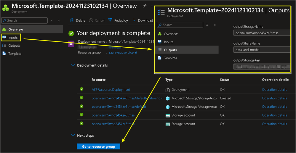Clear the left sidebar search with X

[x=51, y=20]
